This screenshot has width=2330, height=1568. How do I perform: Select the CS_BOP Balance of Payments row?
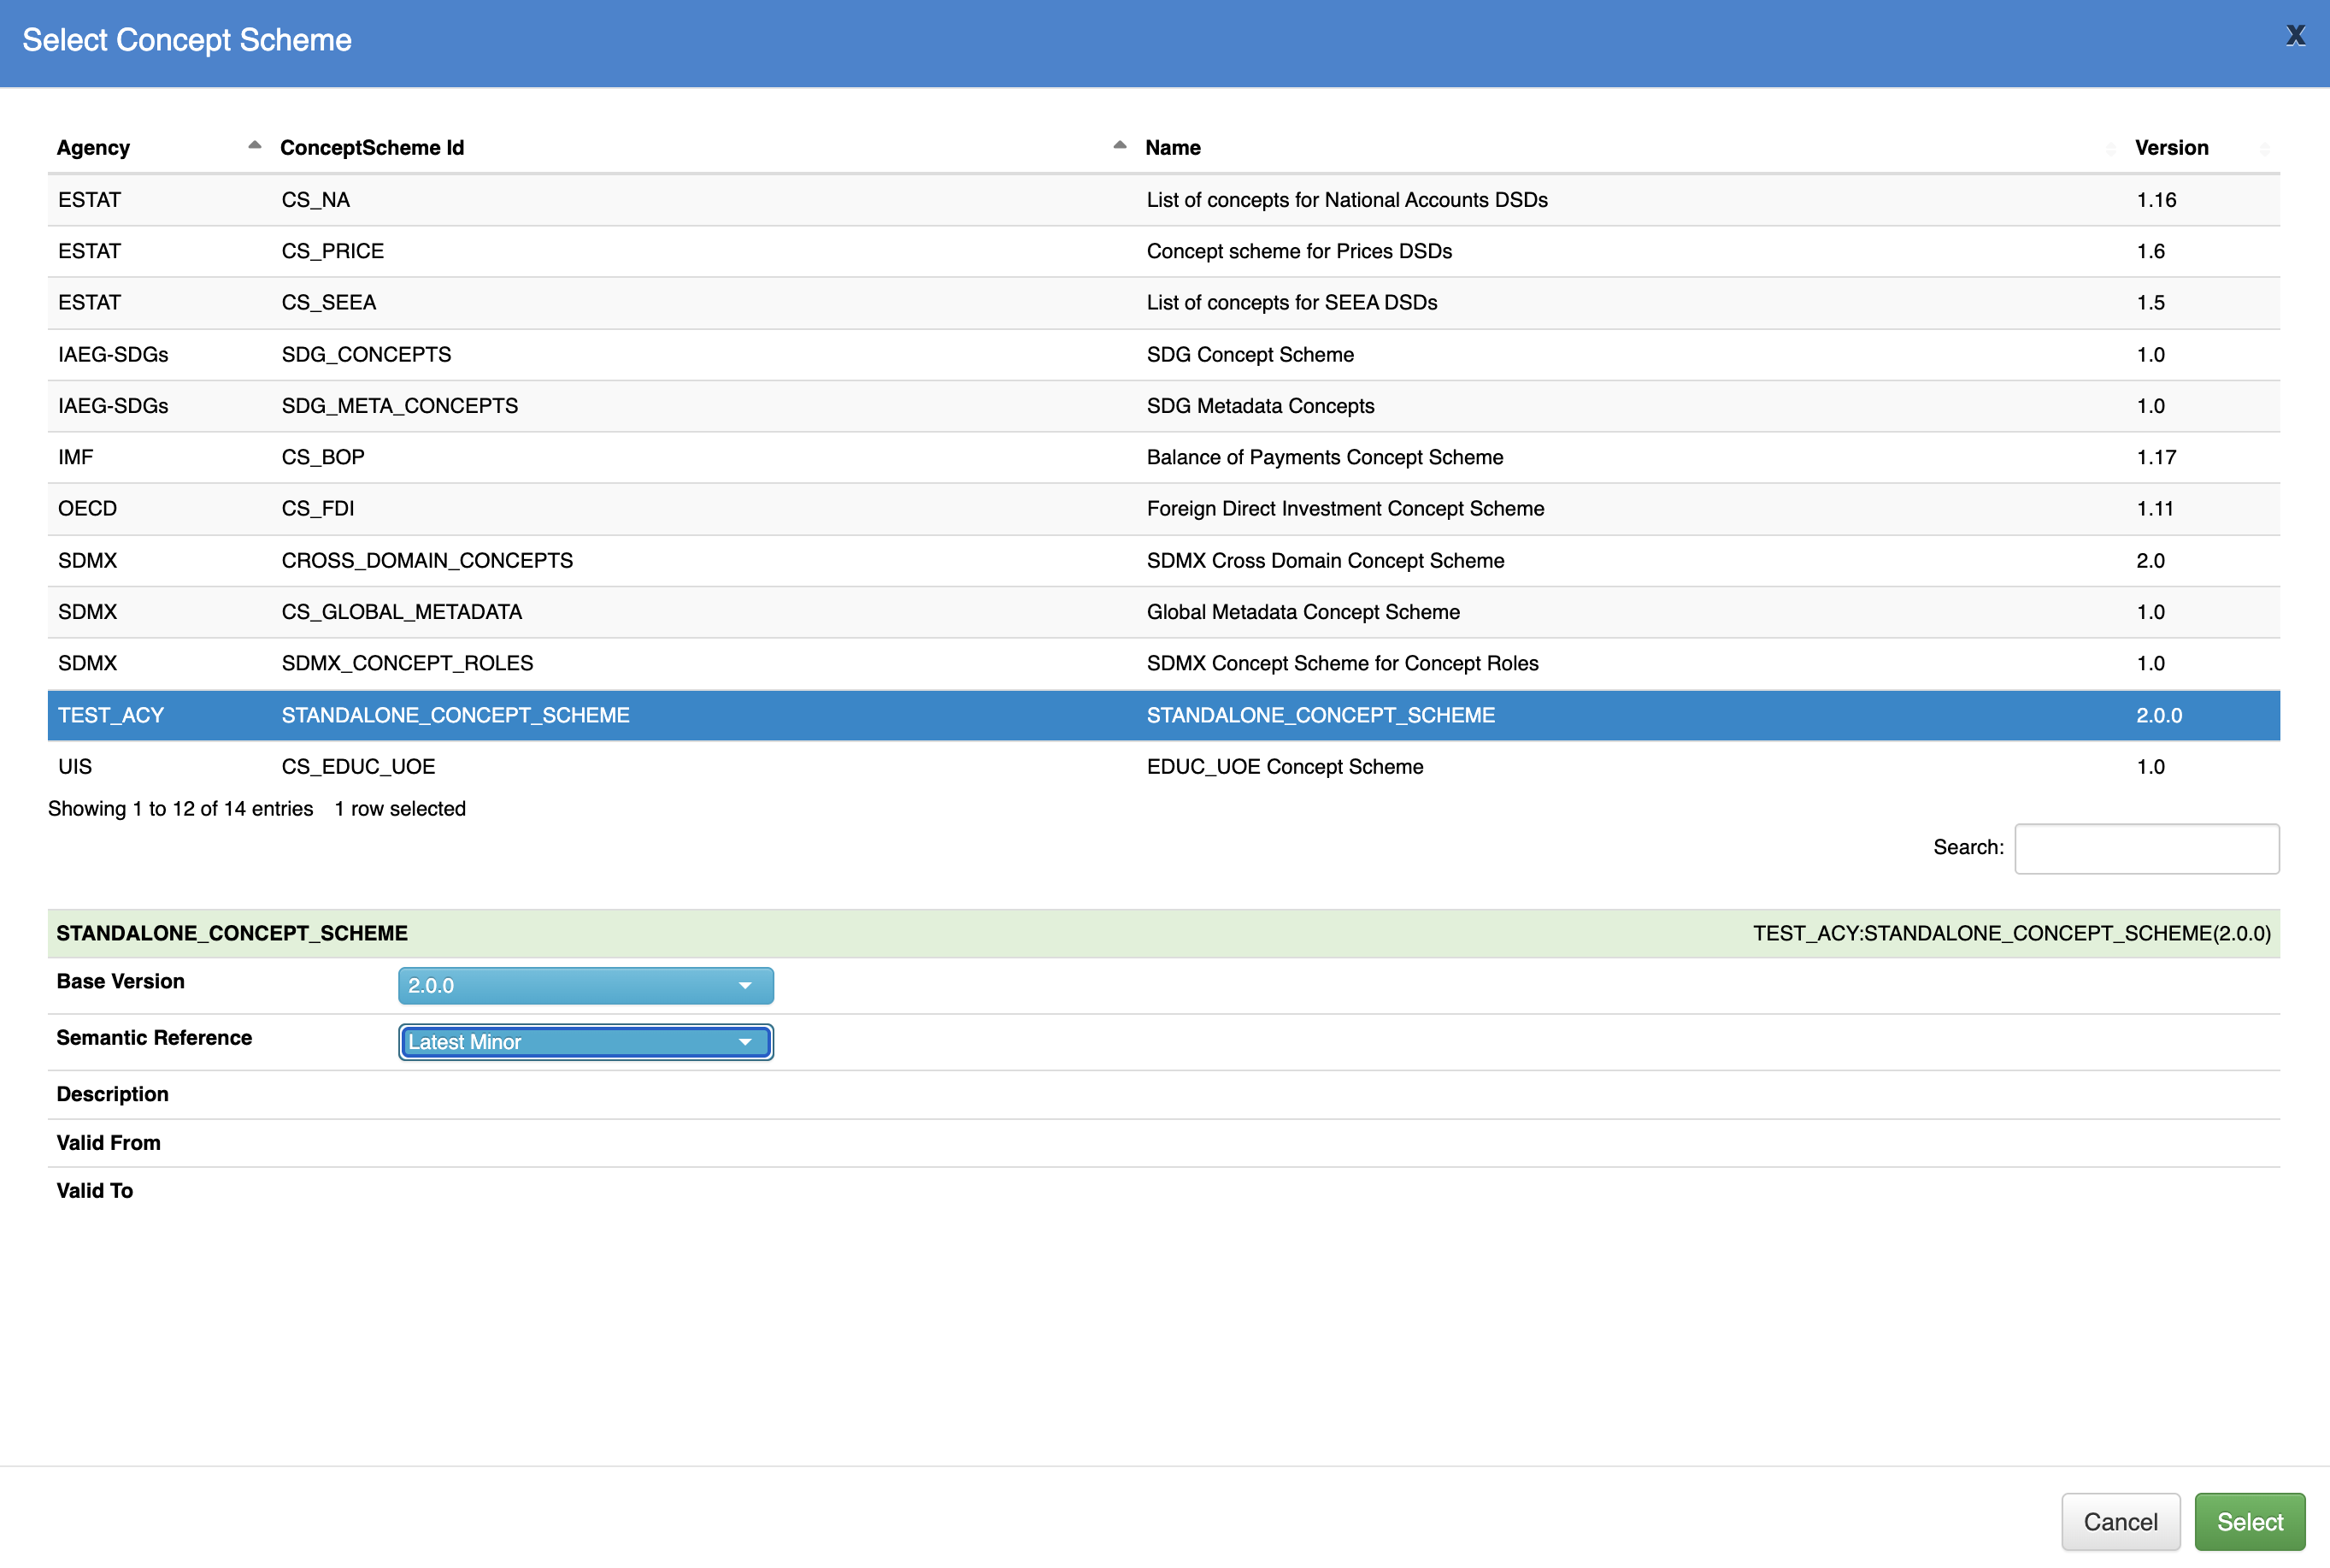click(x=1163, y=457)
